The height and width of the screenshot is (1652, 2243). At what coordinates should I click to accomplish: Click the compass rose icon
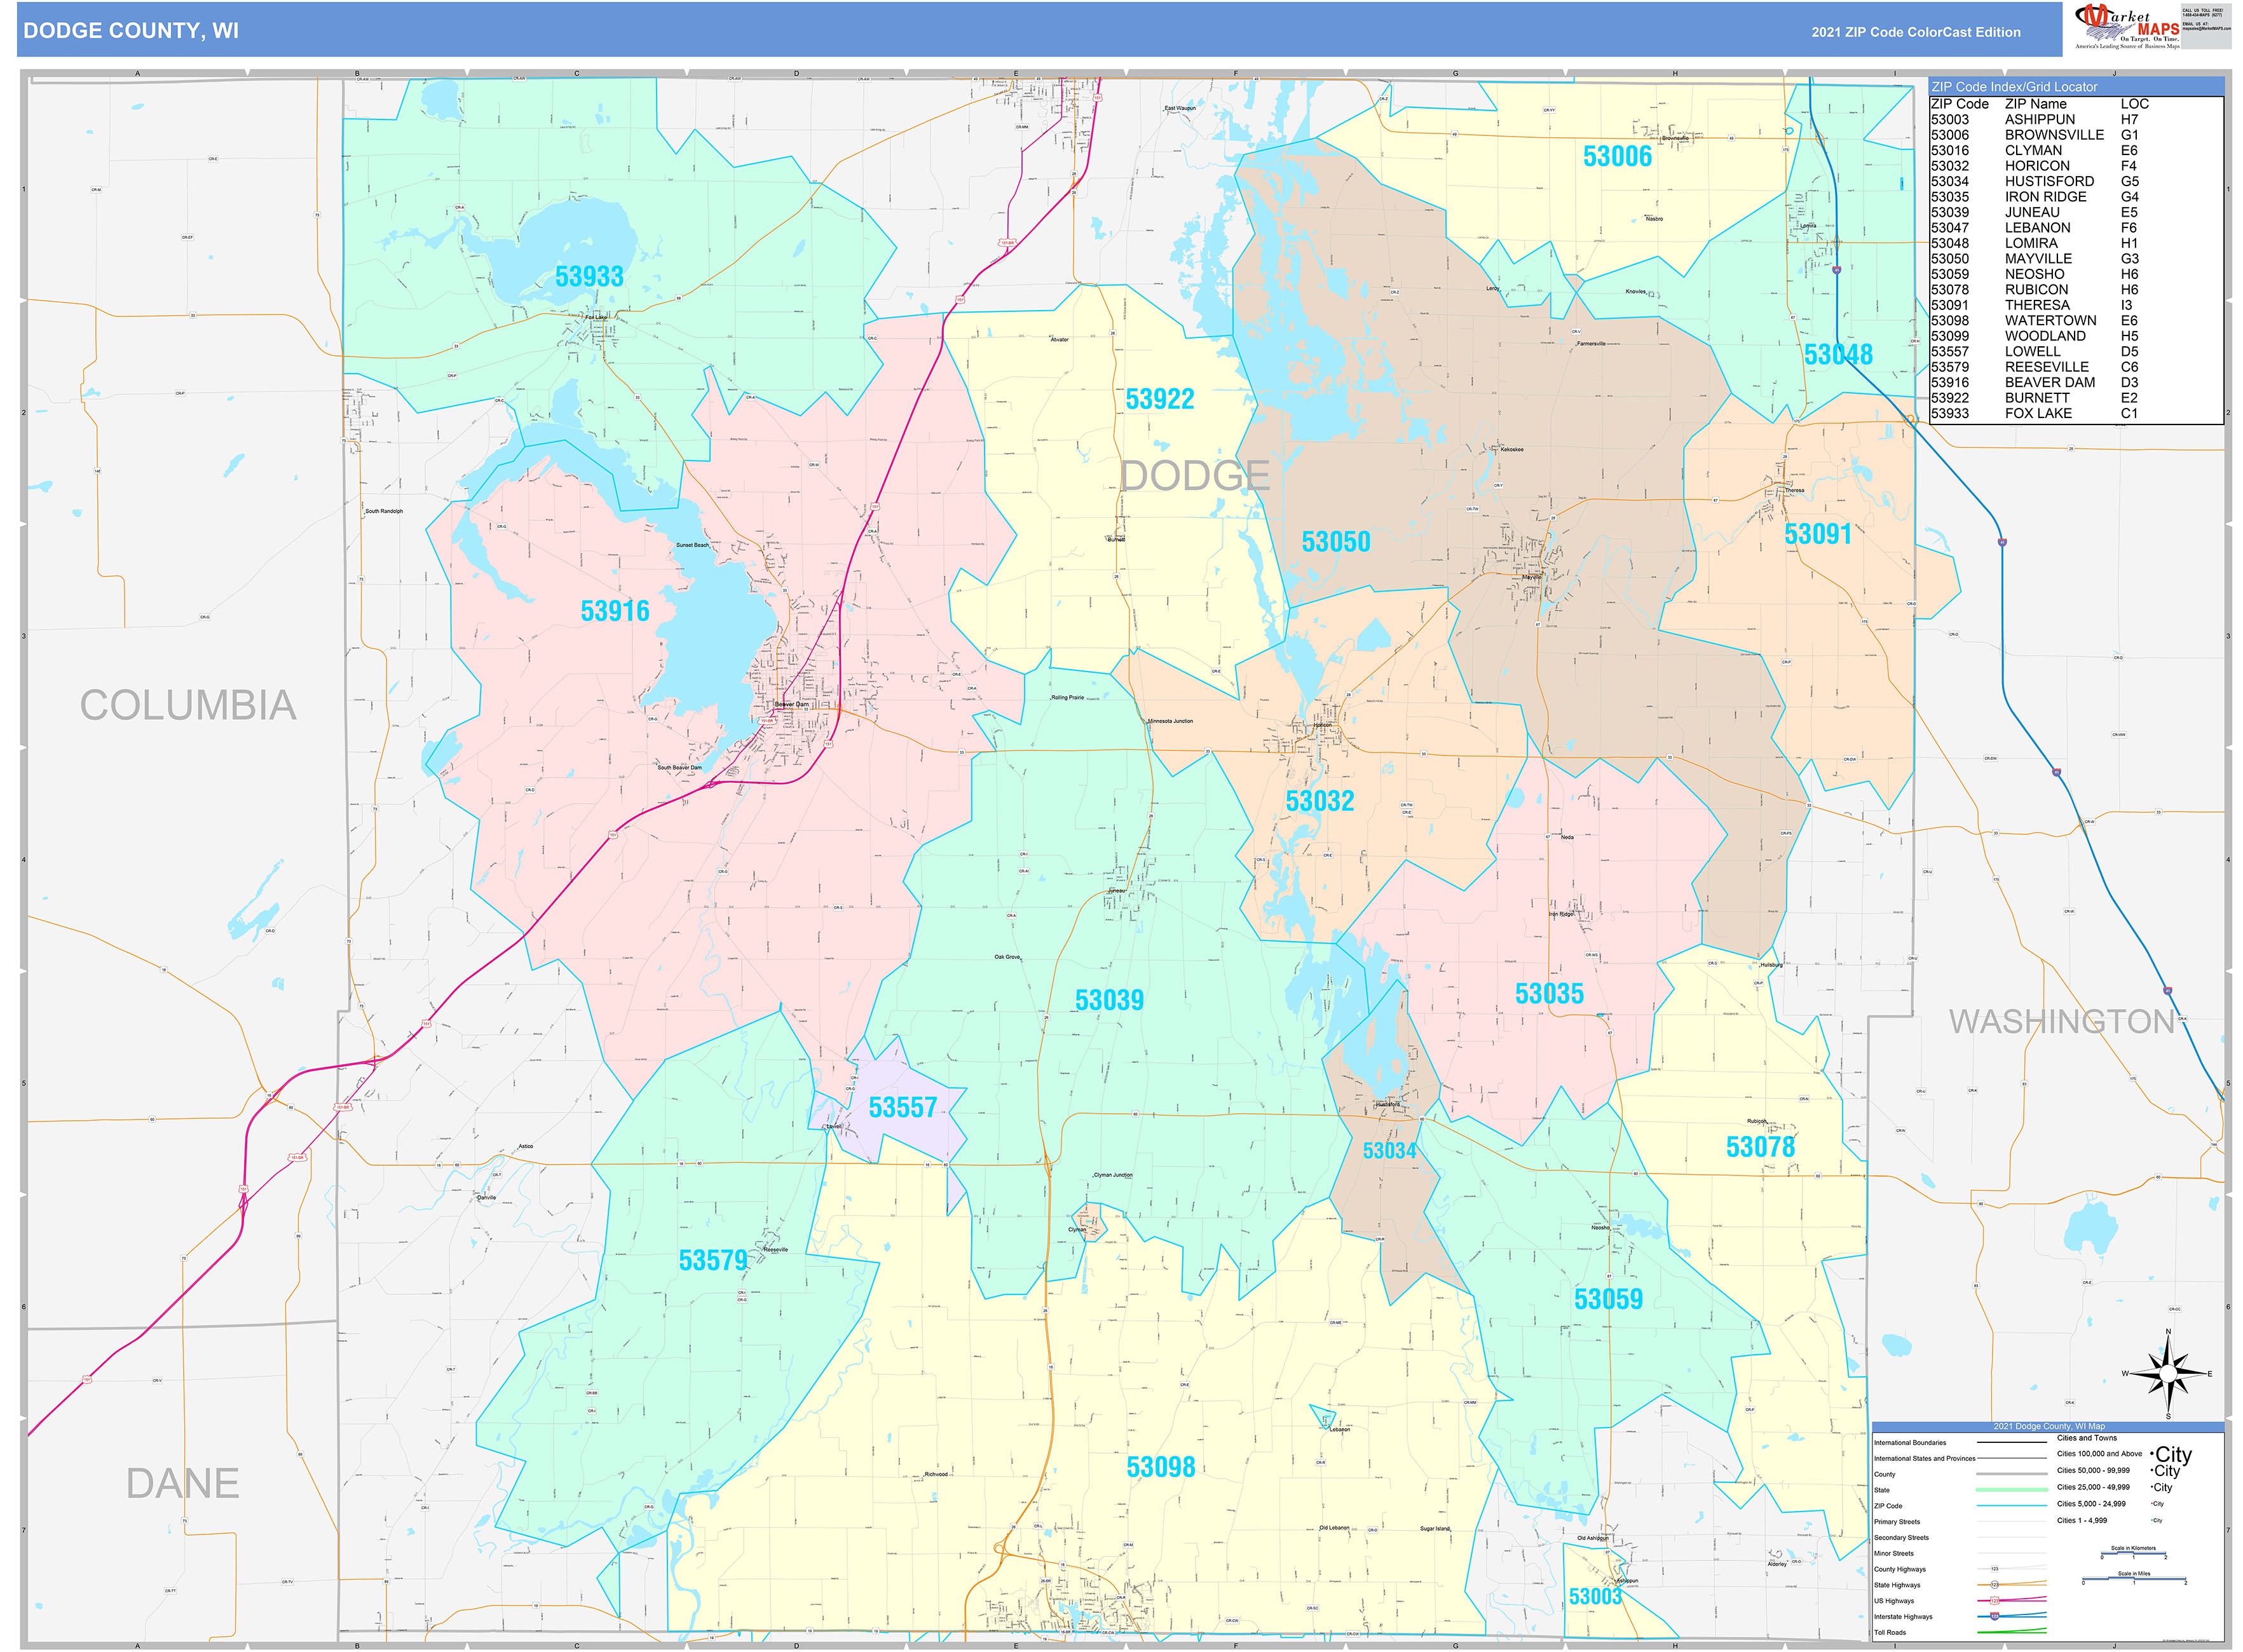(2167, 1375)
